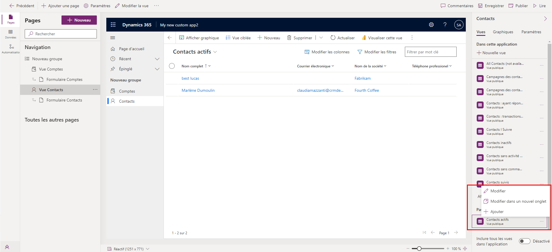Click the SA user avatar
552x252 pixels.
pyautogui.click(x=459, y=25)
